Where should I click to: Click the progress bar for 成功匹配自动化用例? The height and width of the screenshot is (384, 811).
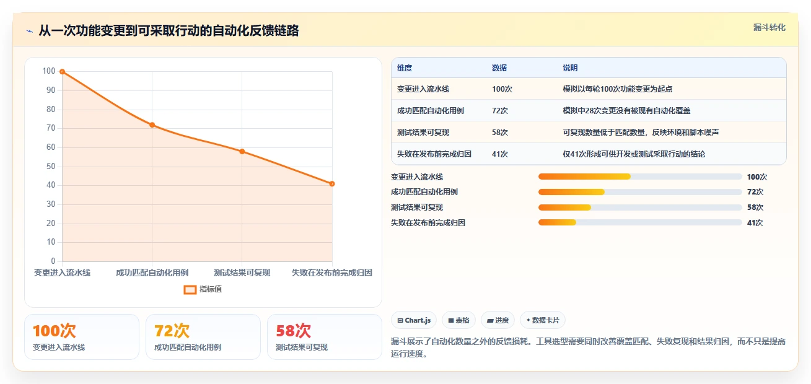(640, 192)
